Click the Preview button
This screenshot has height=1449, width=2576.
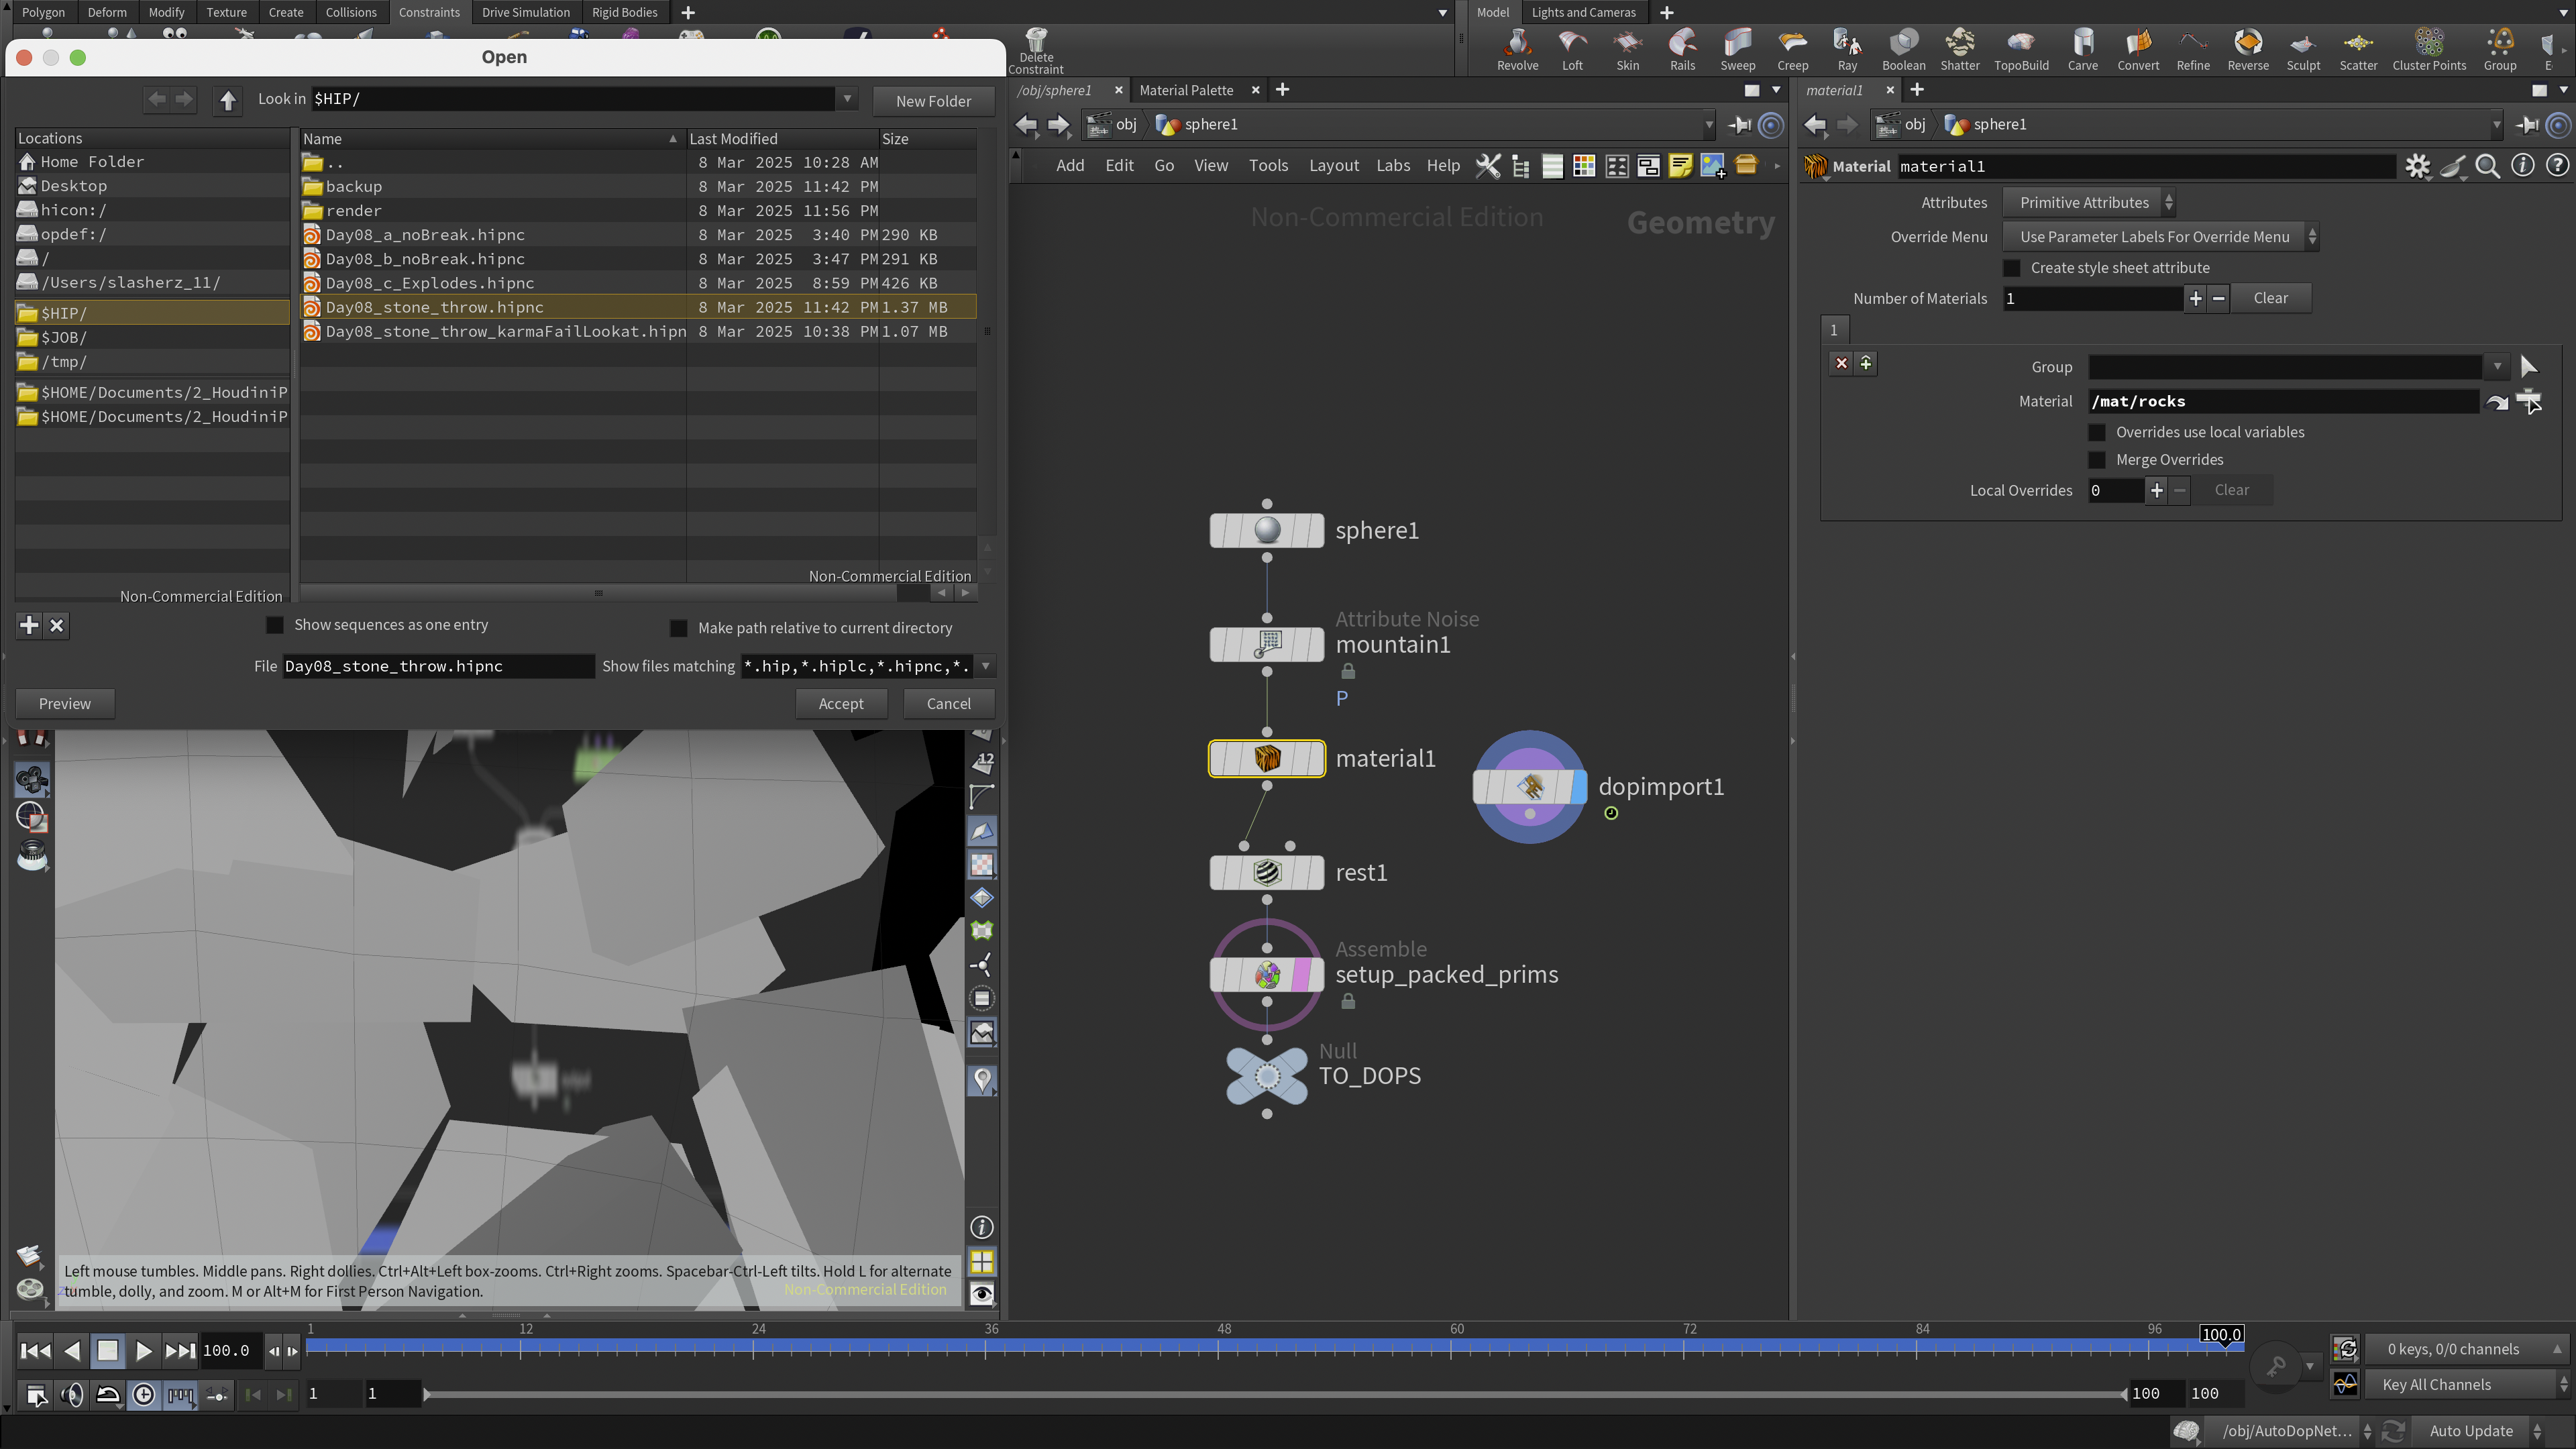point(65,704)
